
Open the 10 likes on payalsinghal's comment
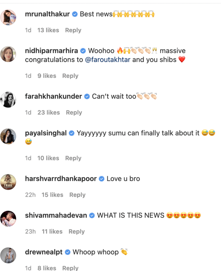(48, 158)
